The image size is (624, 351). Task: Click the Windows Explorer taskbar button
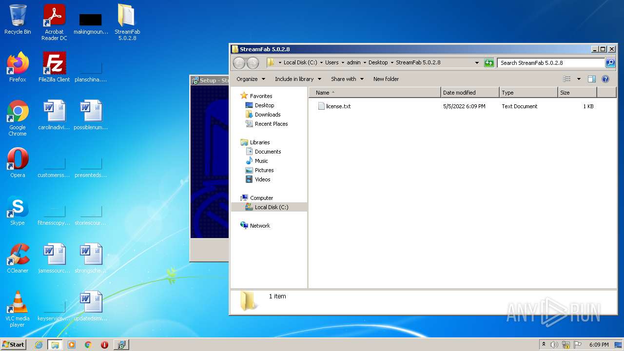(55, 345)
